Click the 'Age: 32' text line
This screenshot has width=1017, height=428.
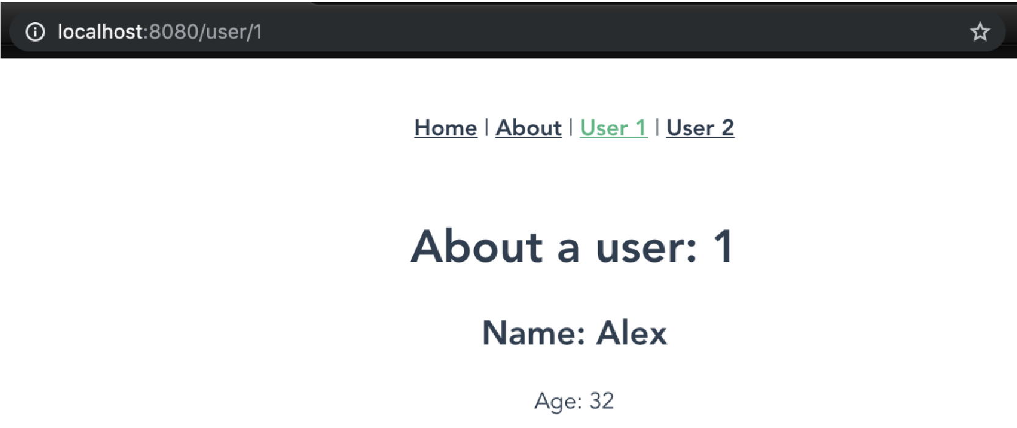[574, 401]
